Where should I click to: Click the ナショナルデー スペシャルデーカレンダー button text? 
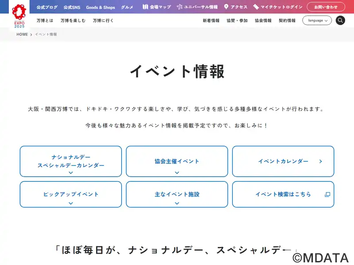coord(71,161)
